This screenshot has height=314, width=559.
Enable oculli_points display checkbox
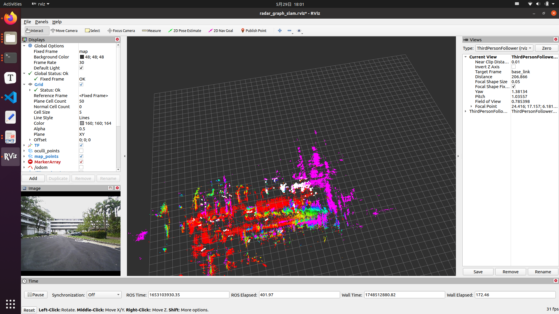click(81, 151)
